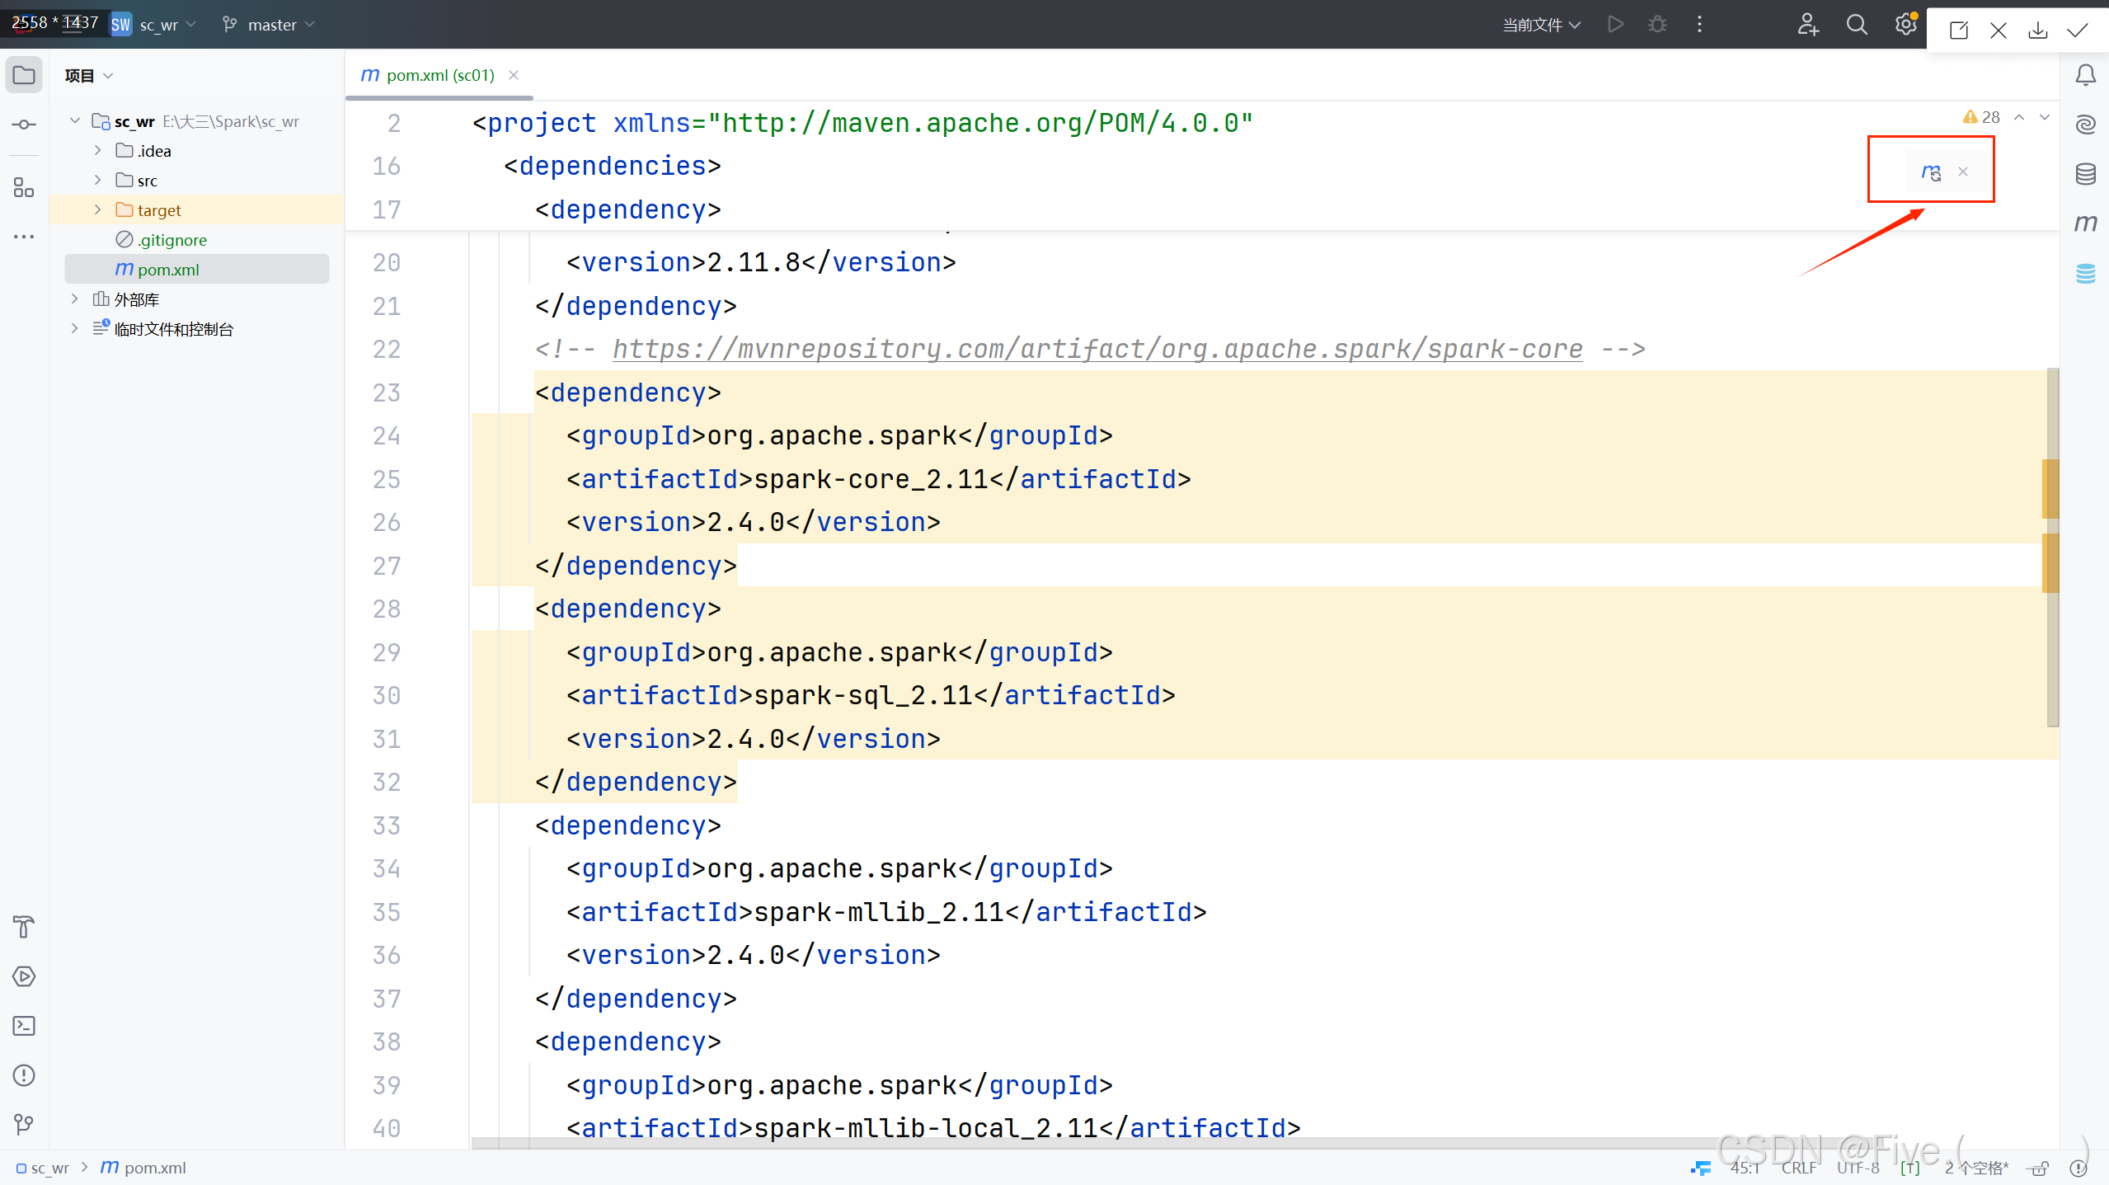
Task: Open IDE settings gear menu
Action: pos(1905,25)
